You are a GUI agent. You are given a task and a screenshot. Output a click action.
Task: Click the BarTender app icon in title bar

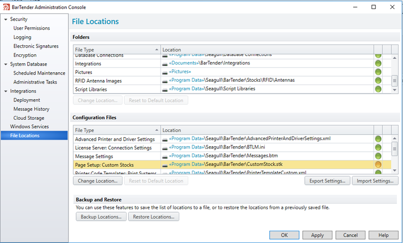point(6,7)
